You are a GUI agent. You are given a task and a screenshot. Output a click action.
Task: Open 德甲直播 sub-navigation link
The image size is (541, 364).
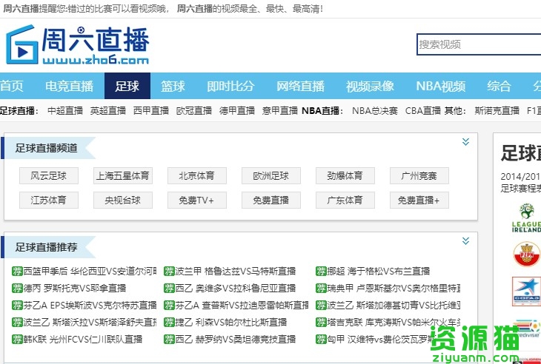pyautogui.click(x=237, y=110)
